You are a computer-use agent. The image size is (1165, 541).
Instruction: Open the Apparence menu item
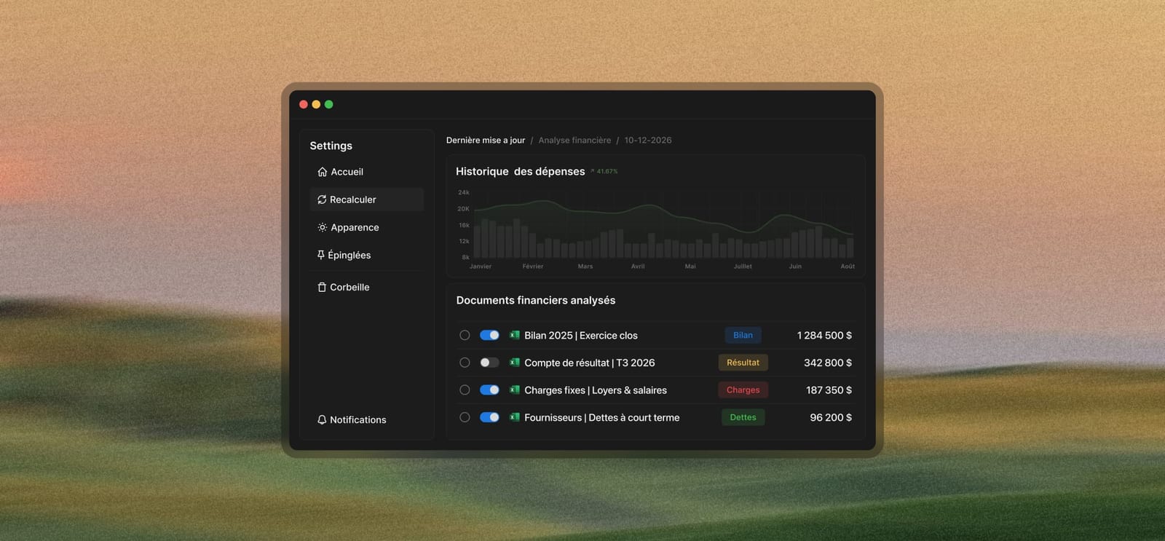tap(367, 227)
